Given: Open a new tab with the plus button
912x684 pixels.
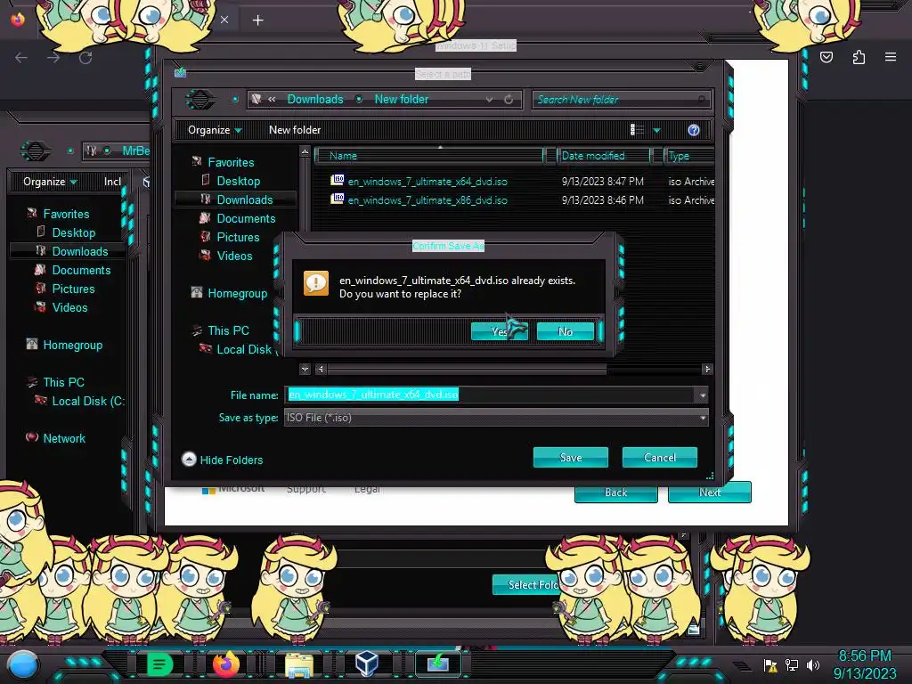Looking at the screenshot, I should [257, 20].
